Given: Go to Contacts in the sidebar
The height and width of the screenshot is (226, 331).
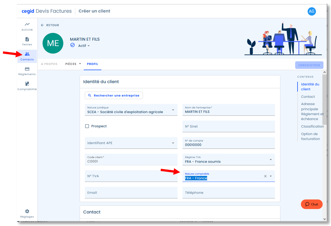Looking at the screenshot, I should pyautogui.click(x=27, y=56).
